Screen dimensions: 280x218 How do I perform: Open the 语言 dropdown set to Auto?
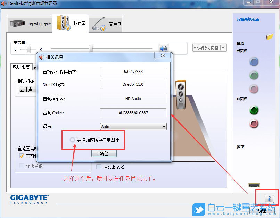click(133, 127)
